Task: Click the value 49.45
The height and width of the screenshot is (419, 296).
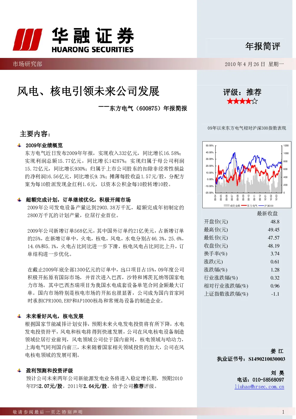Action: click(274, 230)
